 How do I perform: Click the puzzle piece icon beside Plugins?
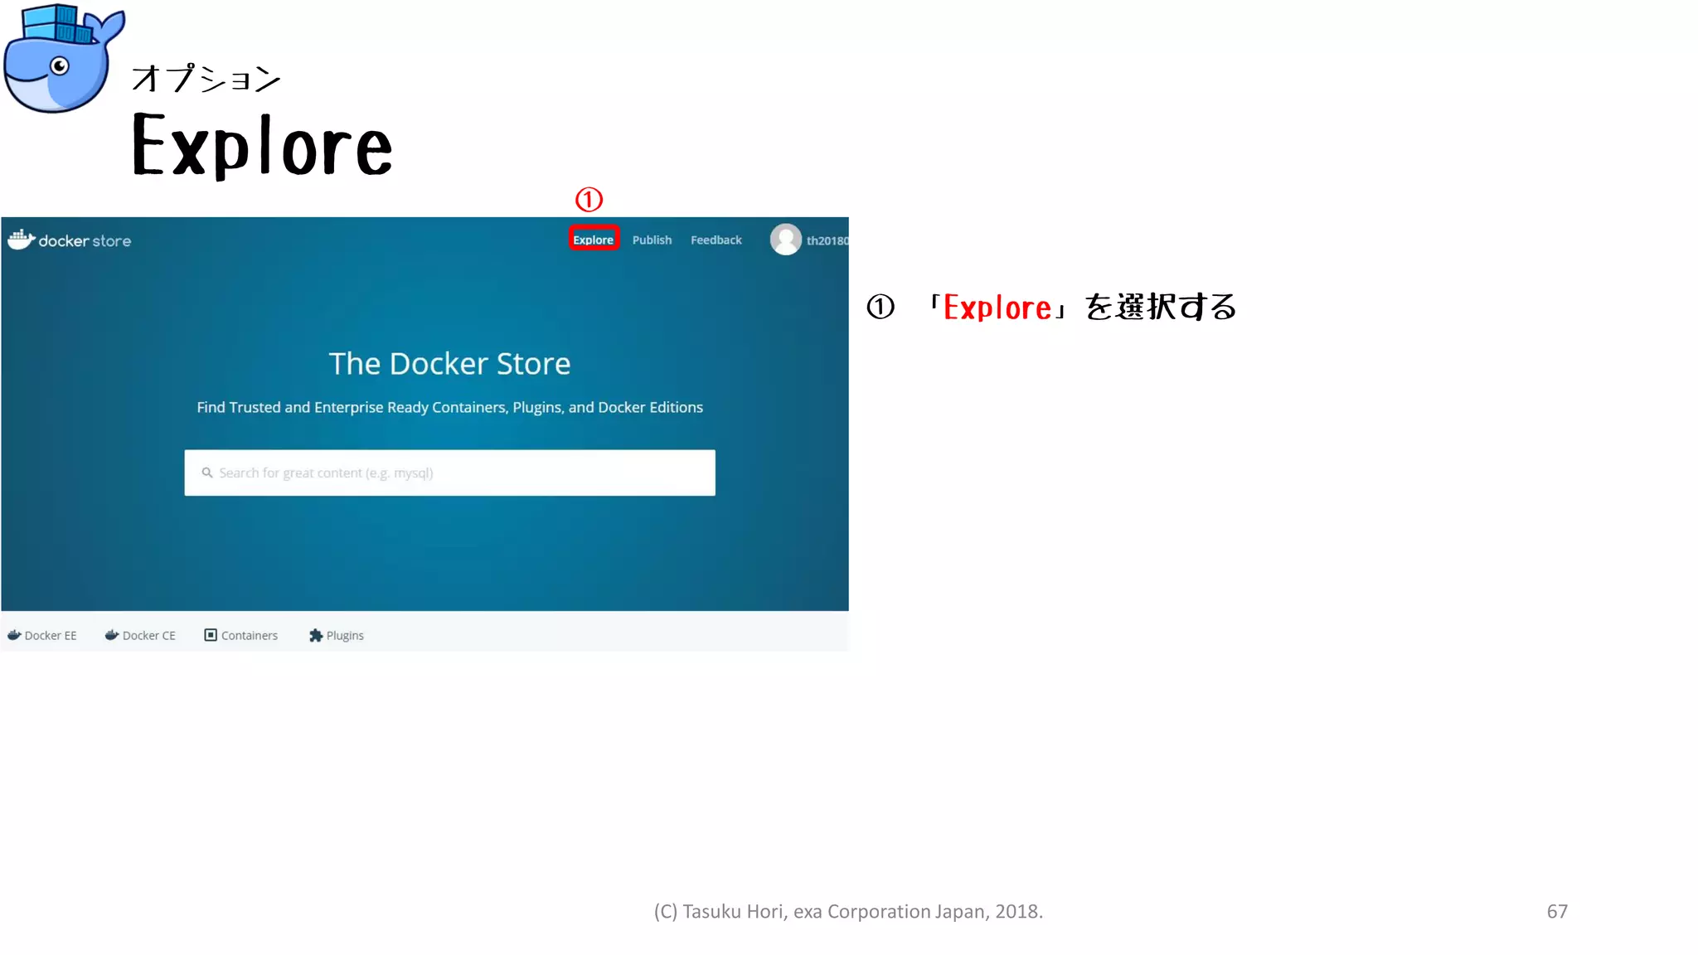(x=315, y=635)
